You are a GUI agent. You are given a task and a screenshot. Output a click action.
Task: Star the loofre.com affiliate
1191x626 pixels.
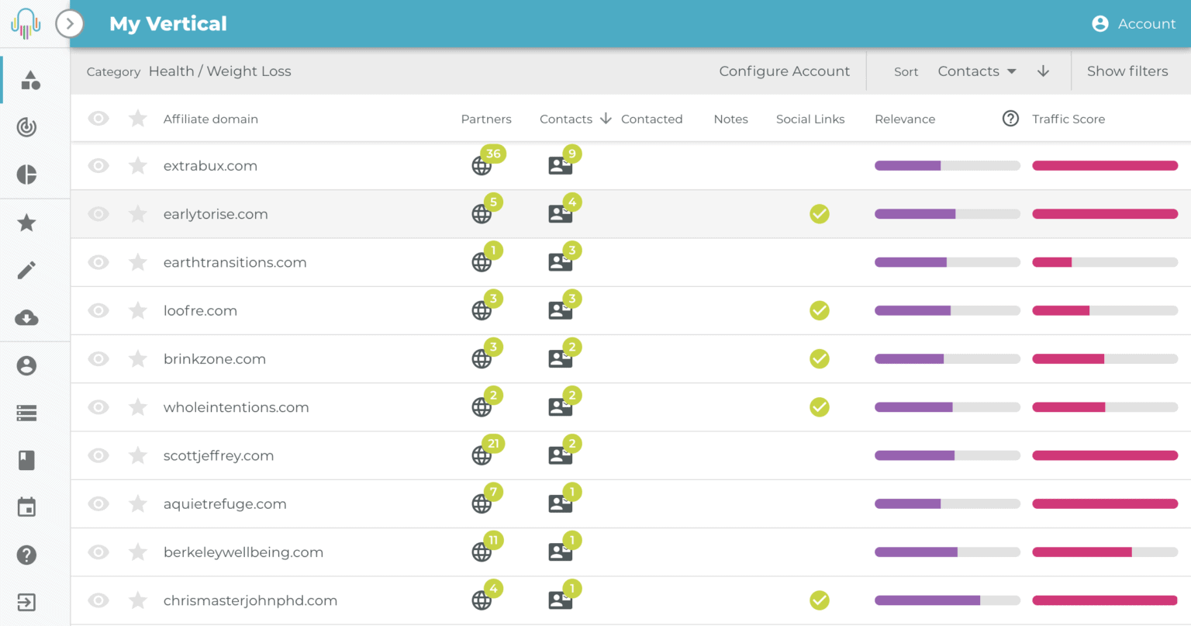click(x=138, y=310)
